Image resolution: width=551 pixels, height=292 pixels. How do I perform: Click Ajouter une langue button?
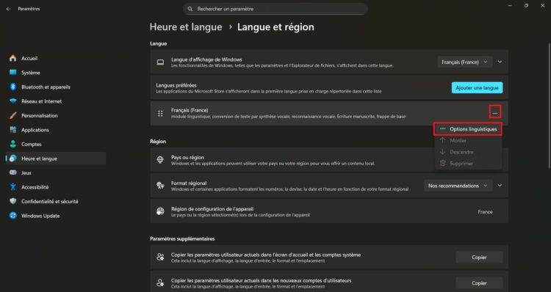(477, 88)
